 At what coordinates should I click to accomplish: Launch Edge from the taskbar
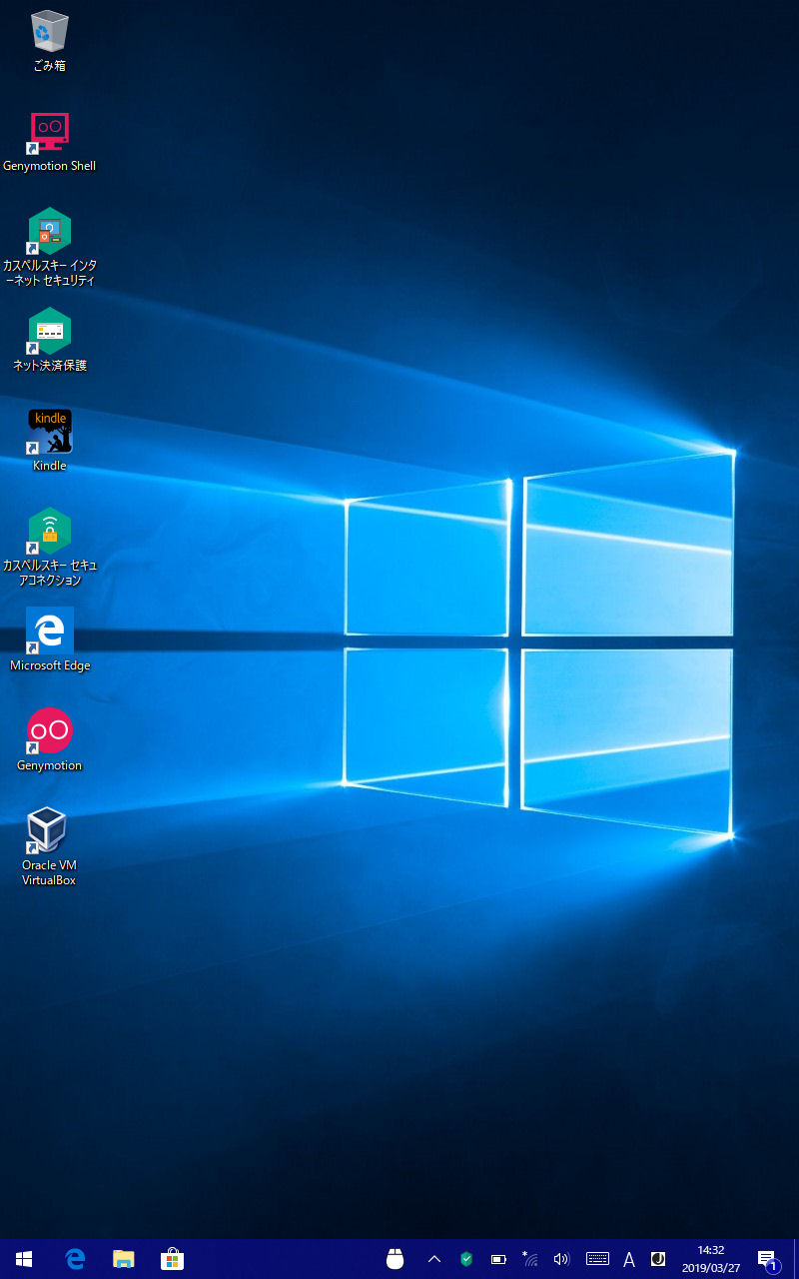pyautogui.click(x=75, y=1259)
